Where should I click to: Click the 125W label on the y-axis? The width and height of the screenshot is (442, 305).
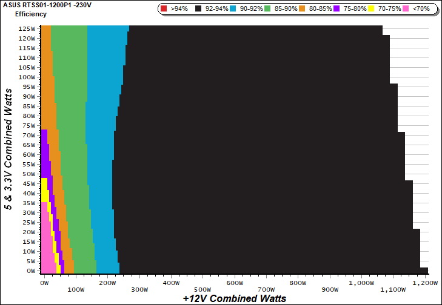coord(27,28)
